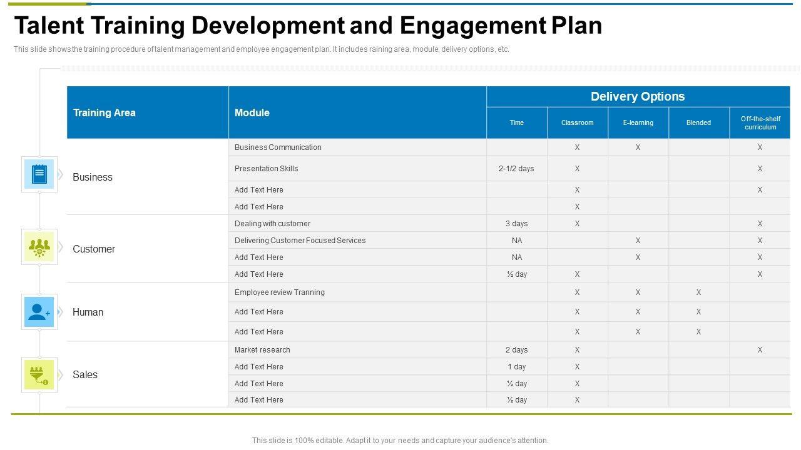Click the Presentation Skills module cell
The height and width of the screenshot is (450, 801).
coord(357,169)
